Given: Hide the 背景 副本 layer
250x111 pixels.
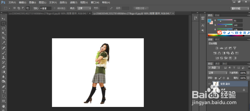Looking at the screenshot, I should click(x=209, y=84).
